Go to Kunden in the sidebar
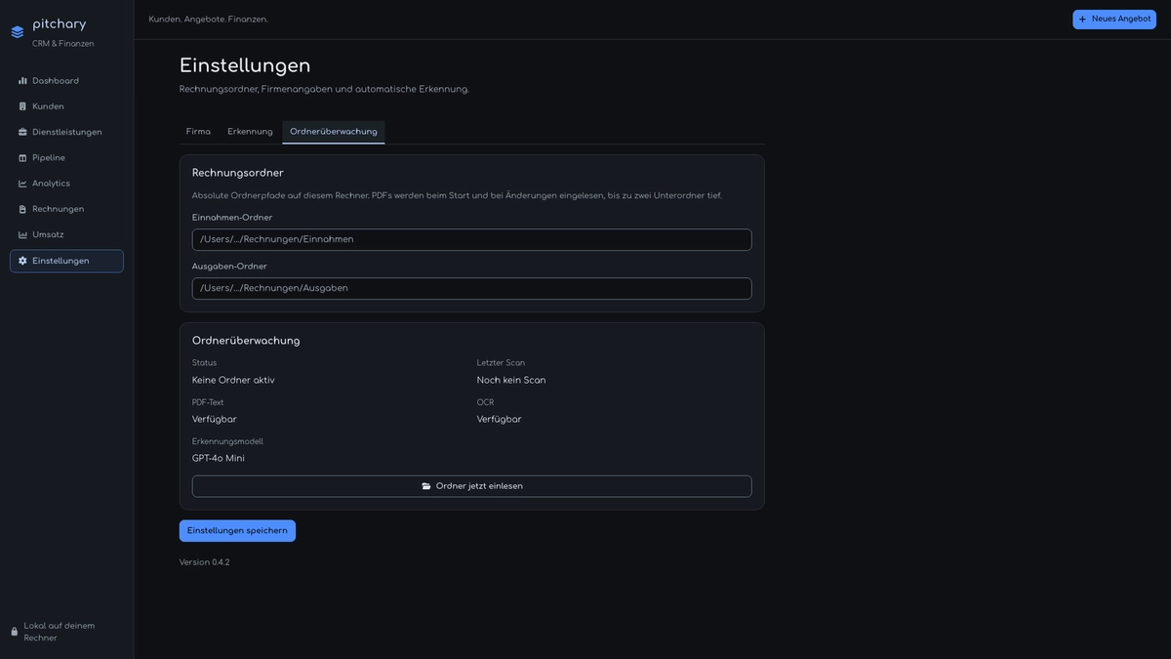This screenshot has width=1171, height=659. 66,106
